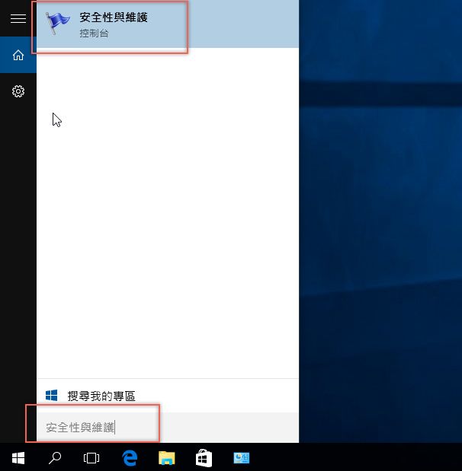The width and height of the screenshot is (462, 471).
Task: Open File Explorer from taskbar
Action: tap(167, 457)
